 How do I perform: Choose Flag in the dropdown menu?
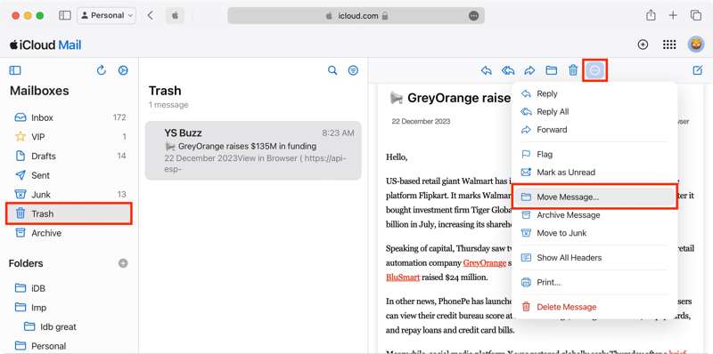click(x=594, y=154)
